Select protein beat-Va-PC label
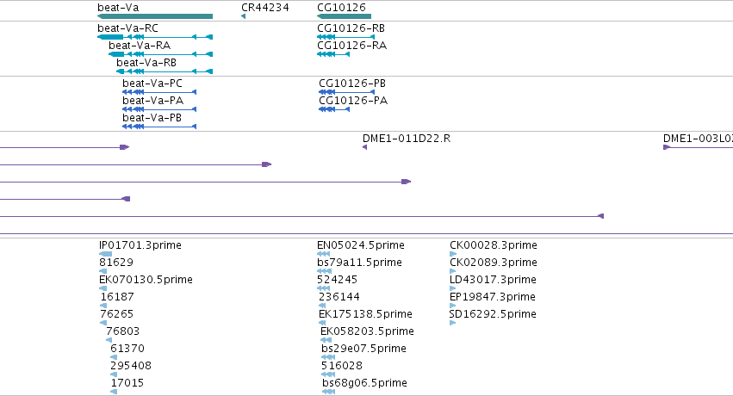733x396 pixels. 152,84
